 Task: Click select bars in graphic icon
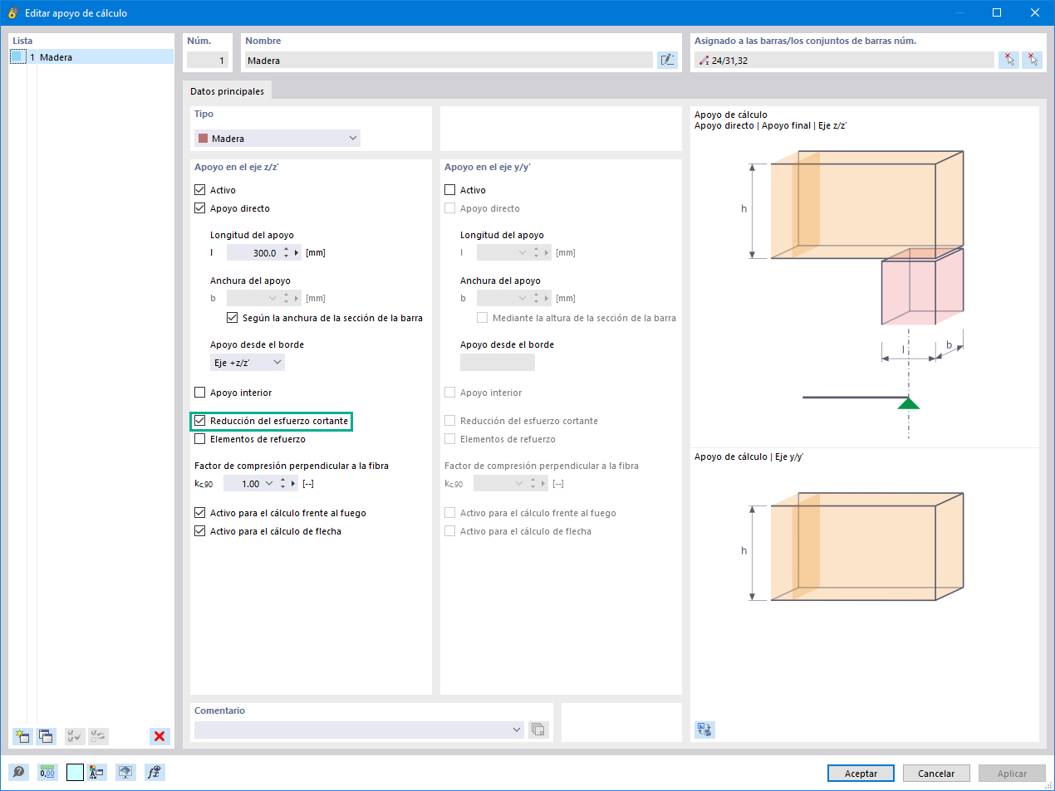click(1008, 60)
